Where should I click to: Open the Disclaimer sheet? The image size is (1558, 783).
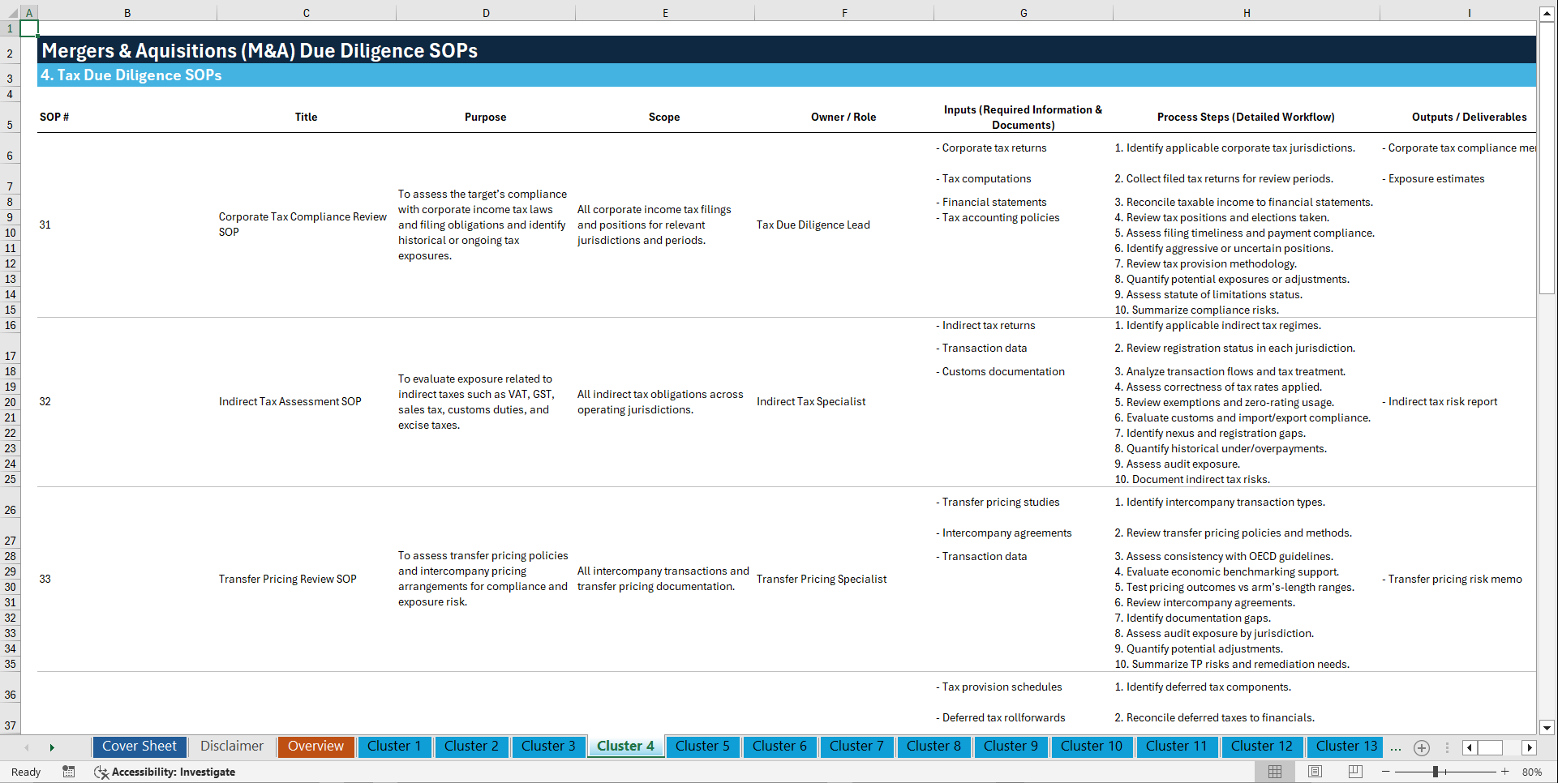[x=231, y=747]
